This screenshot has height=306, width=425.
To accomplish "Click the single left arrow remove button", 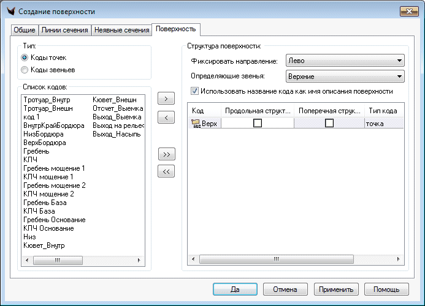I will (166, 116).
